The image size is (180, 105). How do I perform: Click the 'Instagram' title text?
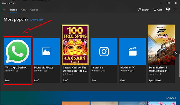[x=97, y=67]
